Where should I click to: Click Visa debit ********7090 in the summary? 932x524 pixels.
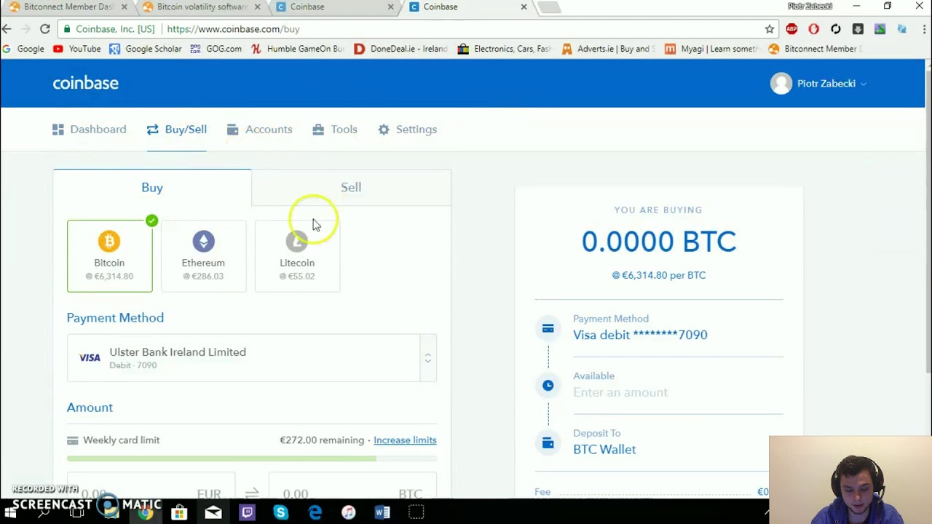coord(640,335)
